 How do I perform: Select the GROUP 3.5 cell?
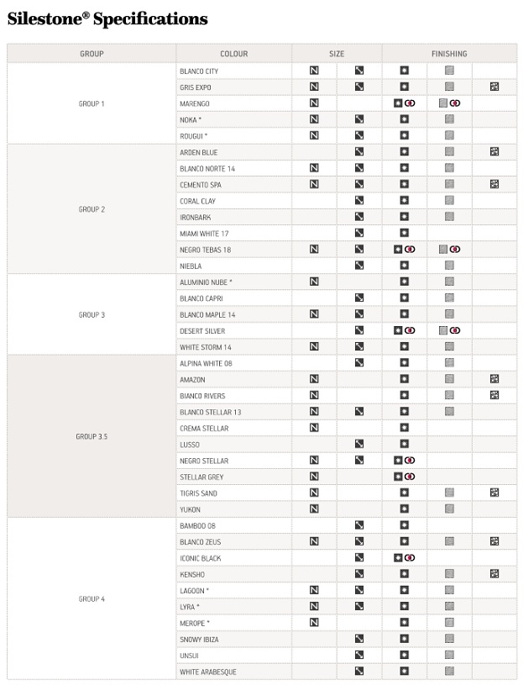pos(92,437)
